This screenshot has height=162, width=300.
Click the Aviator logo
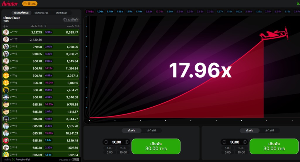pyautogui.click(x=10, y=4)
